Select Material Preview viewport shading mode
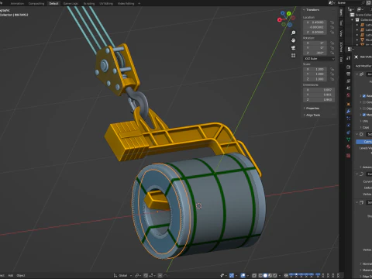 pos(270,275)
